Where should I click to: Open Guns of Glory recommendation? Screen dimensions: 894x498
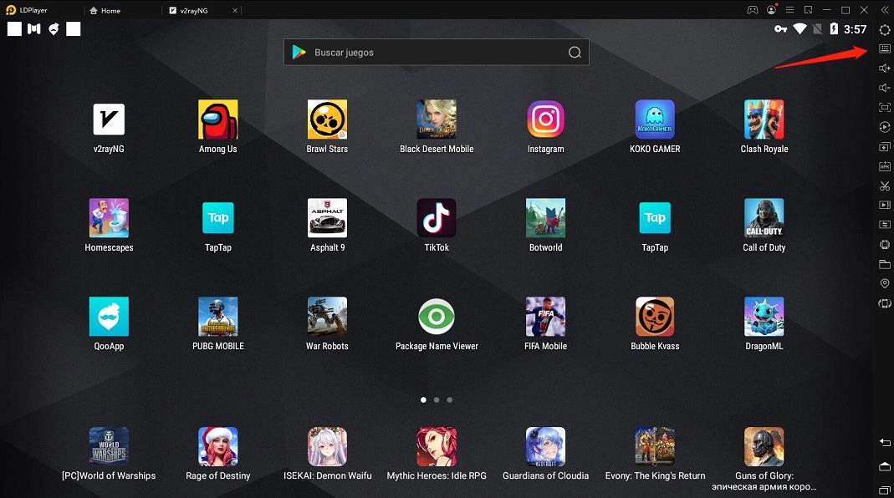pos(764,447)
